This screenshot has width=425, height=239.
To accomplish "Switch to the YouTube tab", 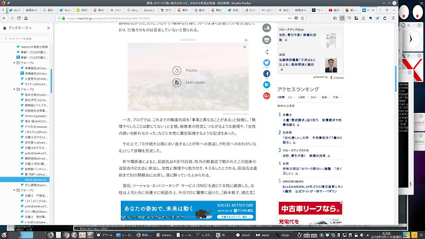I will (334, 10).
